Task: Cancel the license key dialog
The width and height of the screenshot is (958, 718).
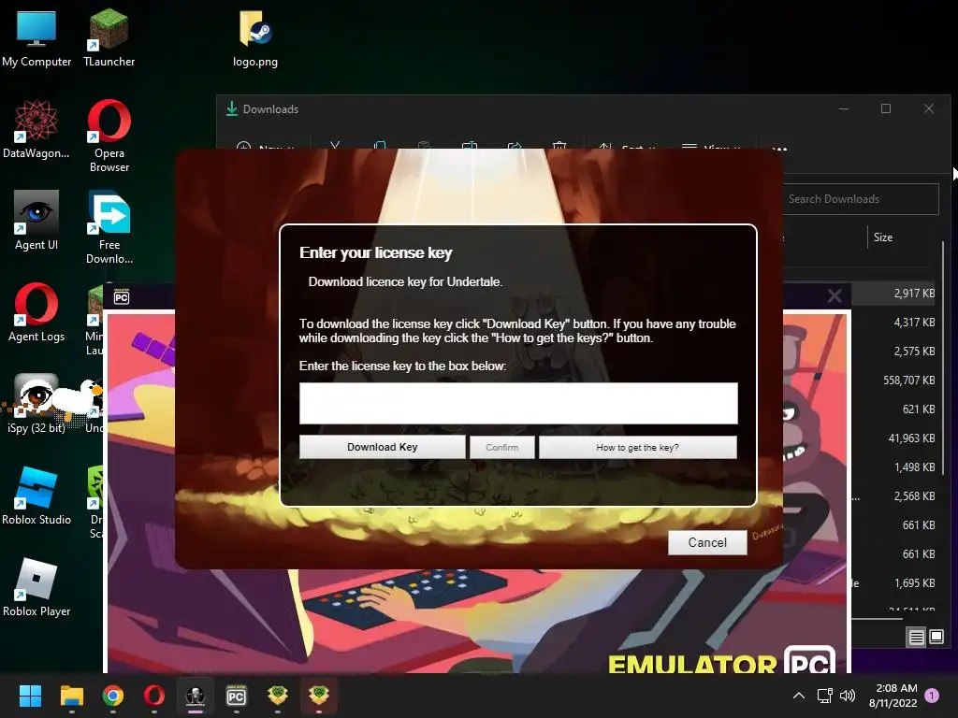Action: (707, 542)
